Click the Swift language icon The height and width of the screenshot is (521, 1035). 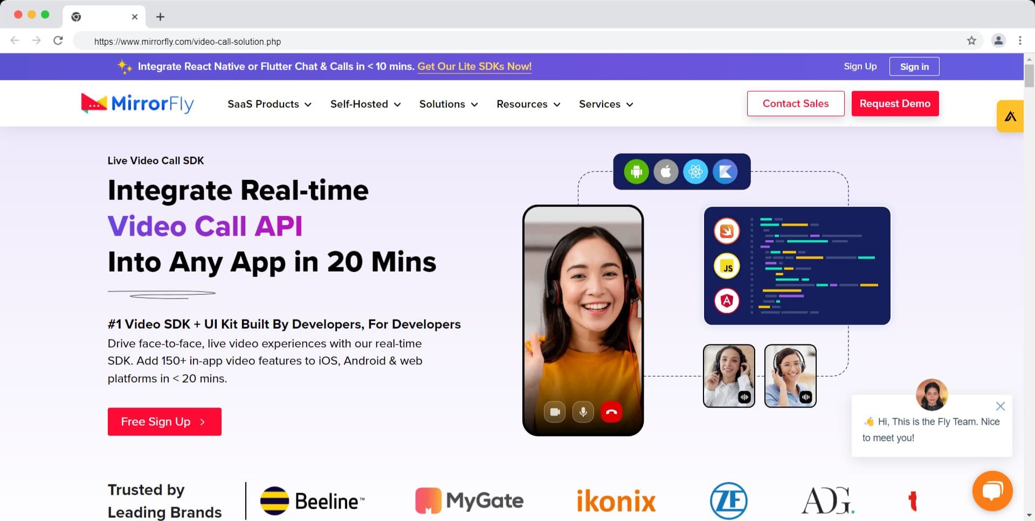pos(727,231)
